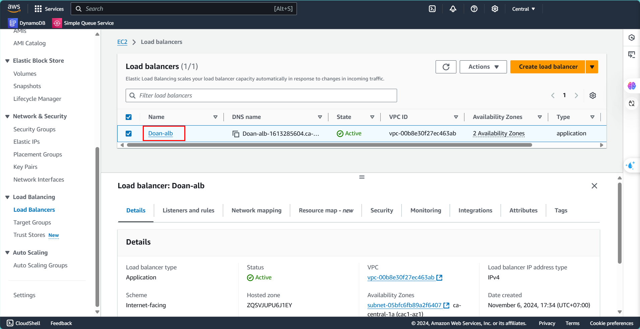
Task: Collapse the Network & Security section
Action: tap(7, 117)
